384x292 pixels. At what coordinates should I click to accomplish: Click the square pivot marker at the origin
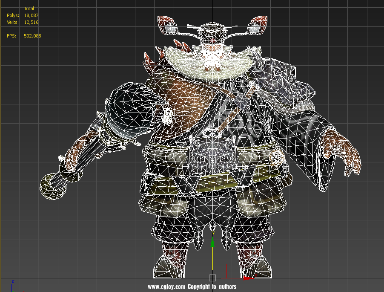pyautogui.click(x=212, y=278)
